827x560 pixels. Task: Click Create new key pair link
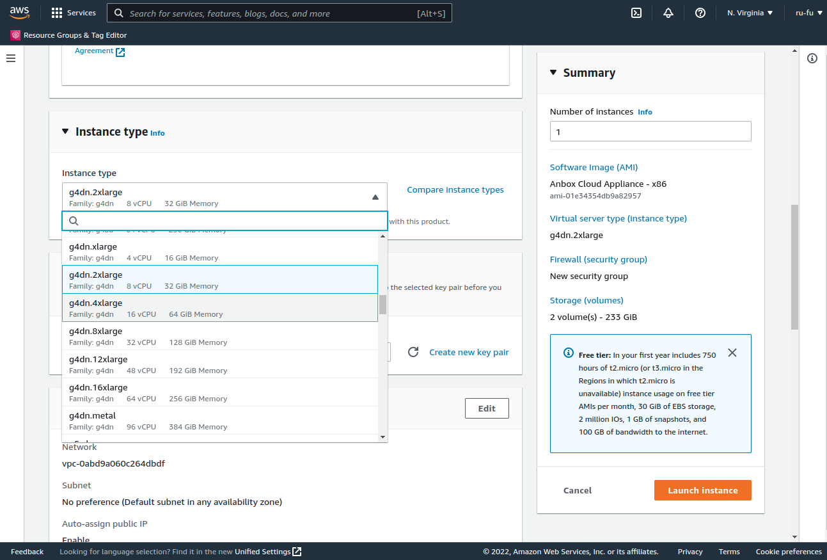click(x=469, y=352)
